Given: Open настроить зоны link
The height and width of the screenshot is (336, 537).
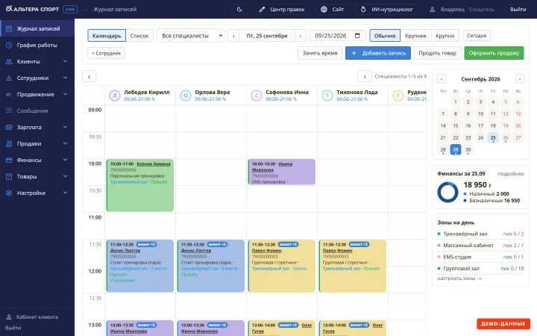Looking at the screenshot, I should click(x=459, y=279).
